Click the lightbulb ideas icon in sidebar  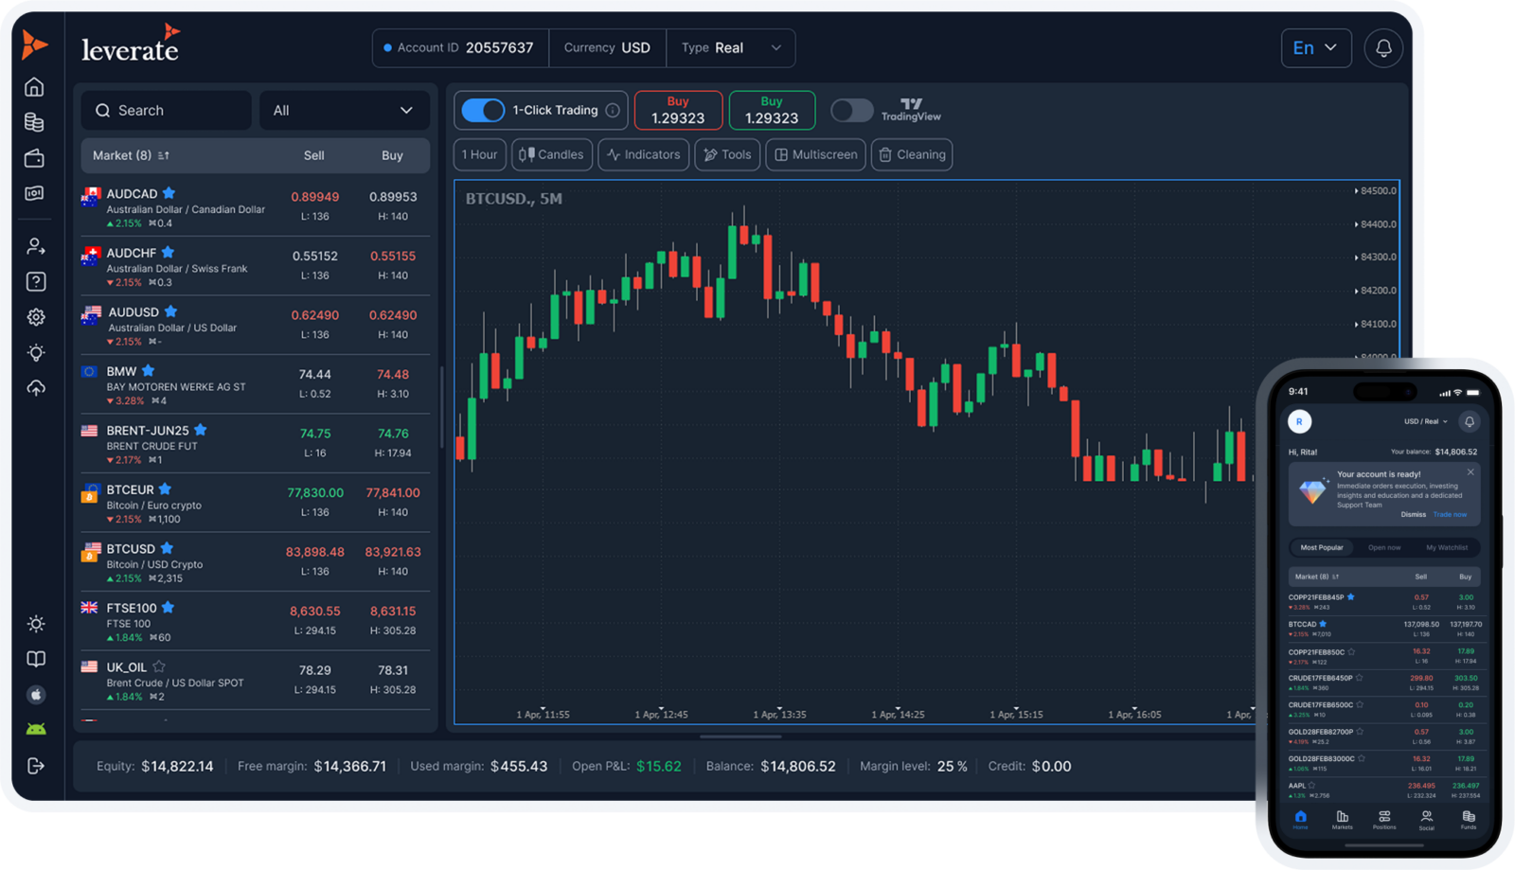(x=35, y=352)
